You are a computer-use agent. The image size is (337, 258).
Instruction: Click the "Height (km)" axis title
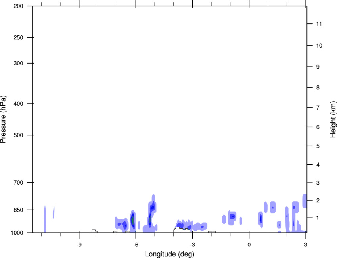point(333,119)
